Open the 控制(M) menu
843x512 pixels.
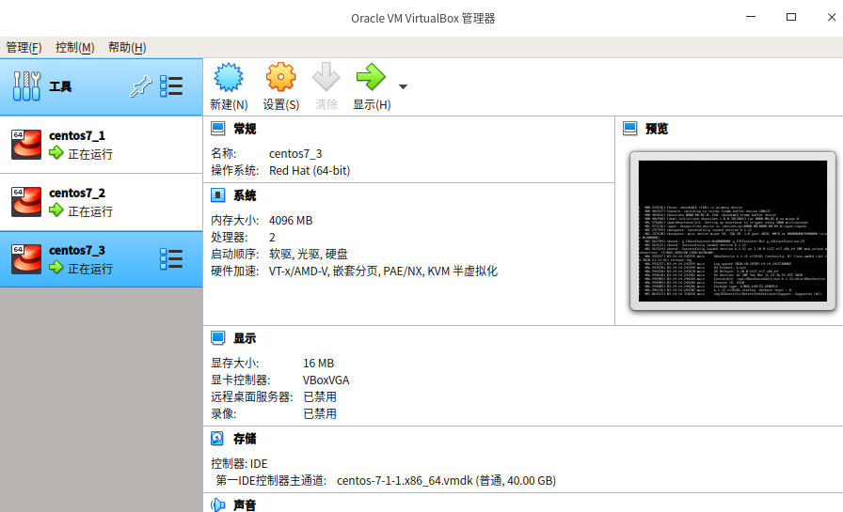coord(74,47)
